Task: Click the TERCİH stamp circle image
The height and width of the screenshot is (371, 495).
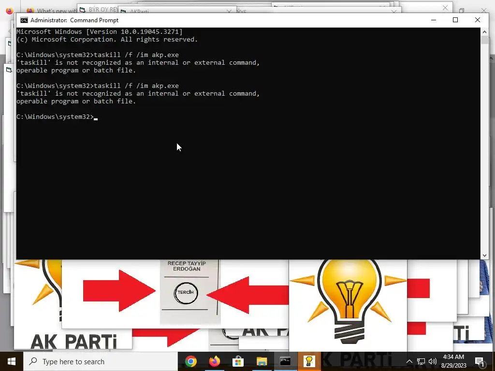Action: point(186,292)
